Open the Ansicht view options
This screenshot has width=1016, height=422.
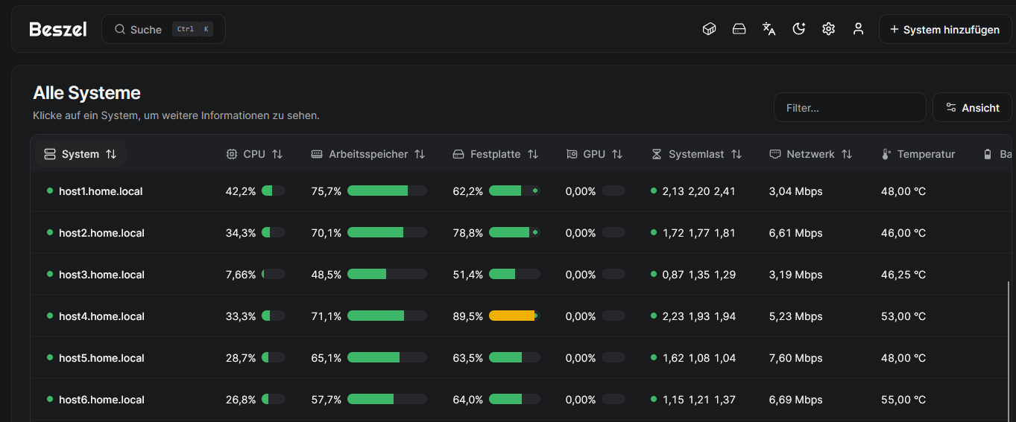tap(972, 107)
